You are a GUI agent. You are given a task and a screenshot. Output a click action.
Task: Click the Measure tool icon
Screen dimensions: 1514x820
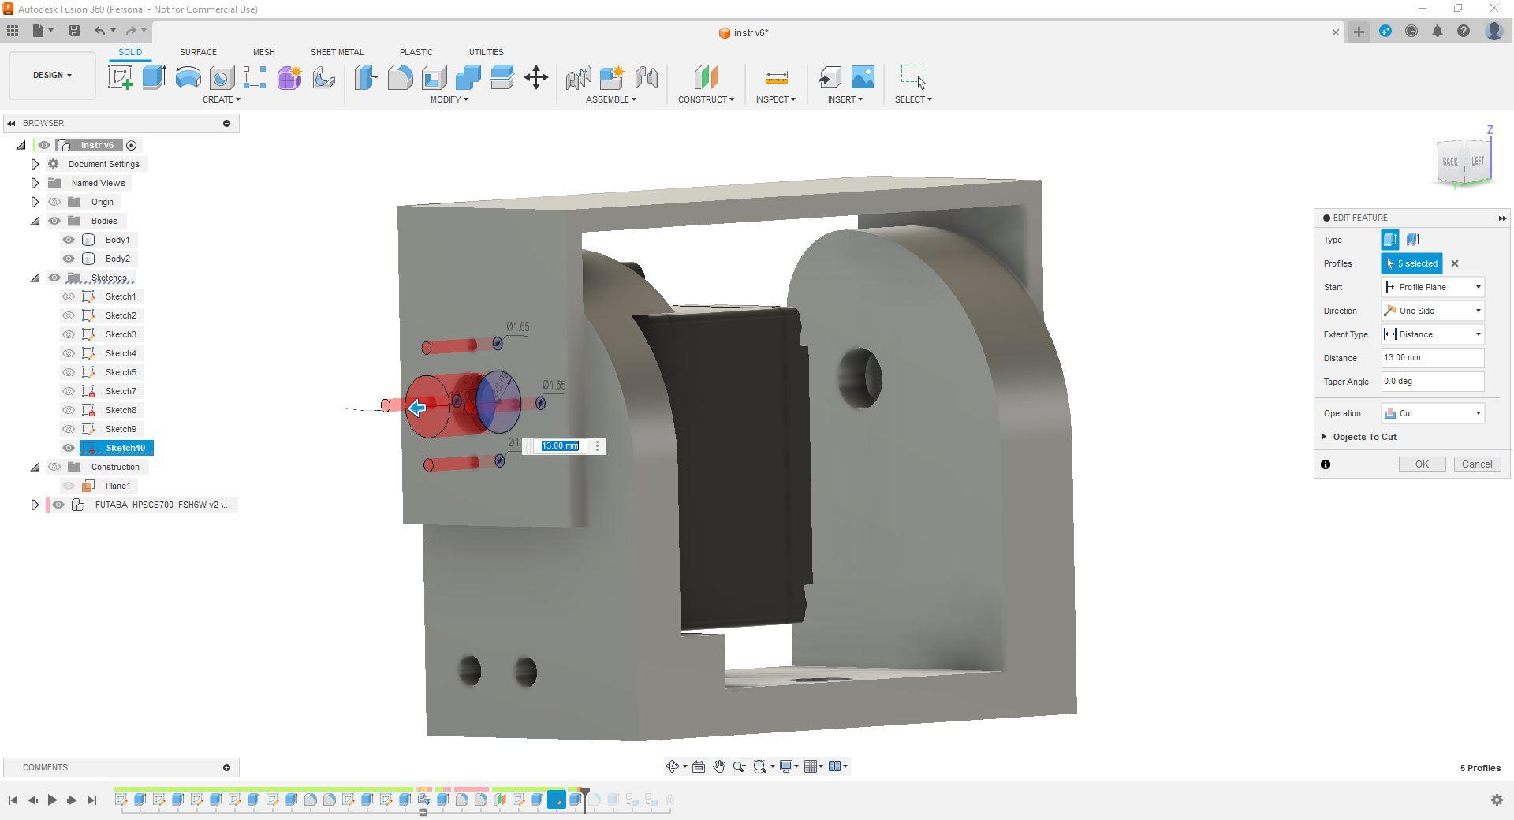tap(776, 77)
